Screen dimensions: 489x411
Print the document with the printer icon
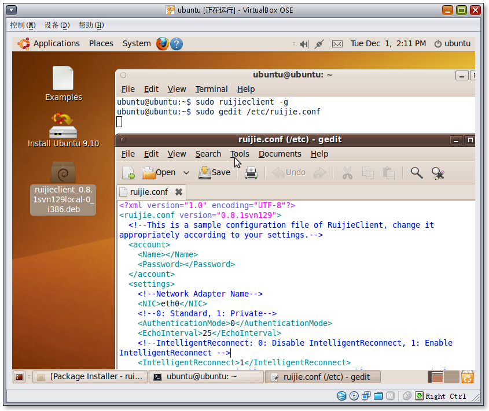pyautogui.click(x=251, y=173)
